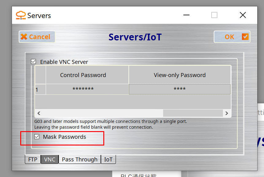Go to the IoT tab

point(108,160)
